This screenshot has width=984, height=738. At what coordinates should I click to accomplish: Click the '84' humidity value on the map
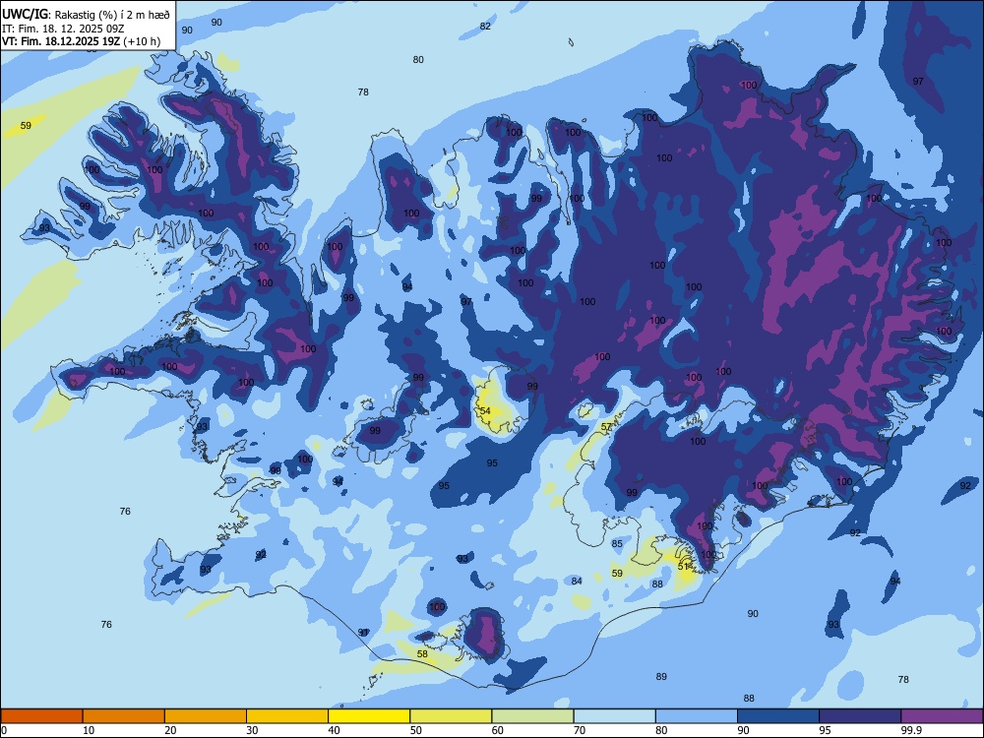577,582
